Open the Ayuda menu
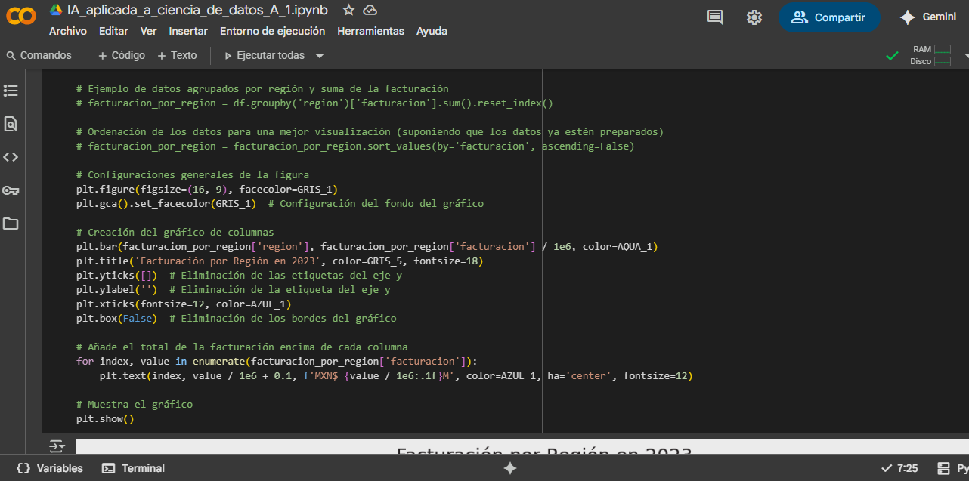 (432, 31)
